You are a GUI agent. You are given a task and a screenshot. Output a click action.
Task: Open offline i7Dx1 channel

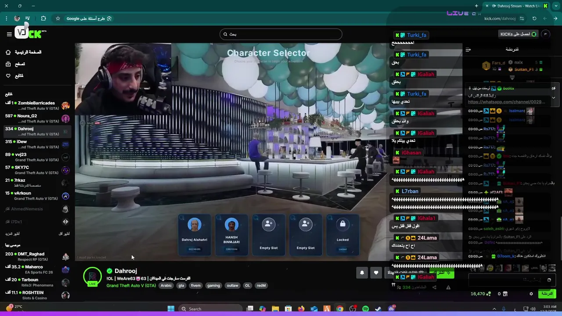pyautogui.click(x=37, y=222)
